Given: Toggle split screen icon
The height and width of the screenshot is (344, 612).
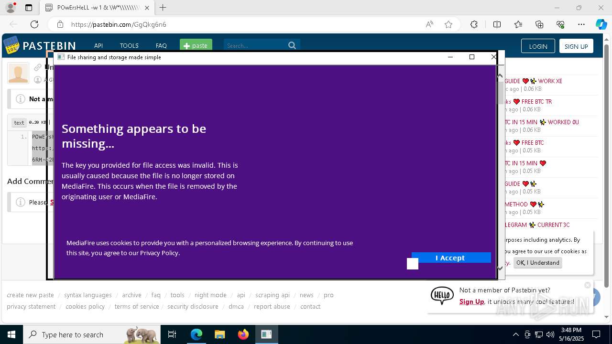Looking at the screenshot, I should point(497,24).
